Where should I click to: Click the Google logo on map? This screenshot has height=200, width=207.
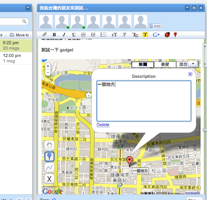click(52, 191)
